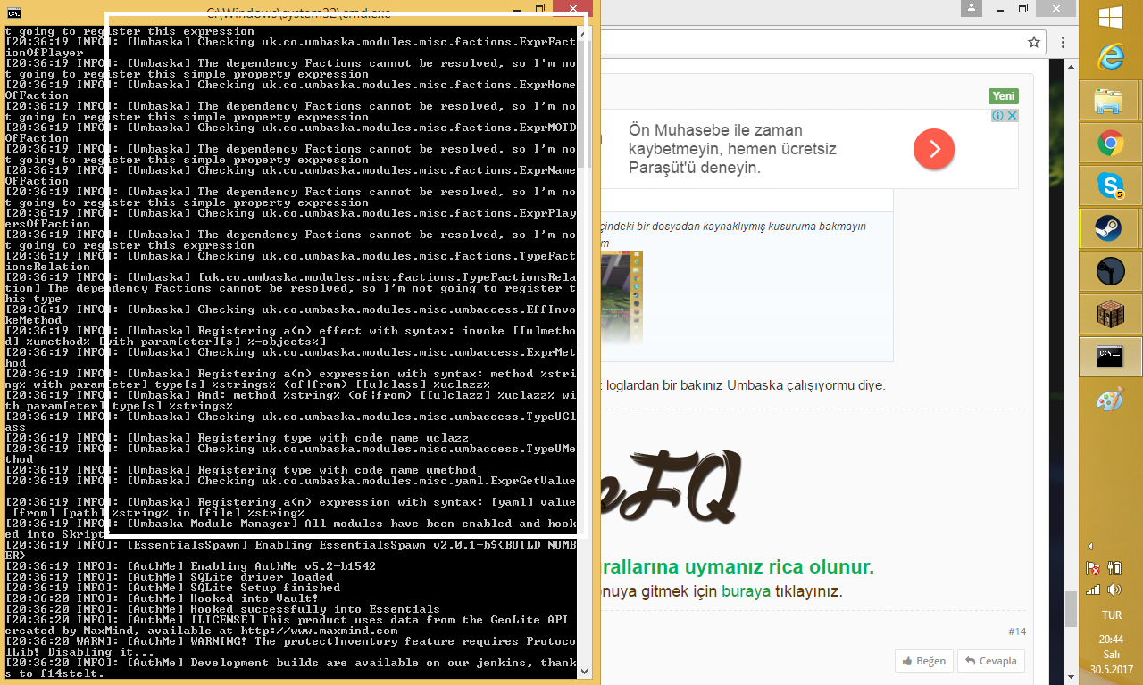
Task: Open the volume speaker tray icon
Action: [1114, 590]
